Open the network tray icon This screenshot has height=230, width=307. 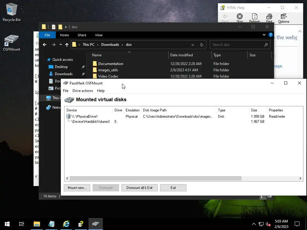[x=261, y=224]
